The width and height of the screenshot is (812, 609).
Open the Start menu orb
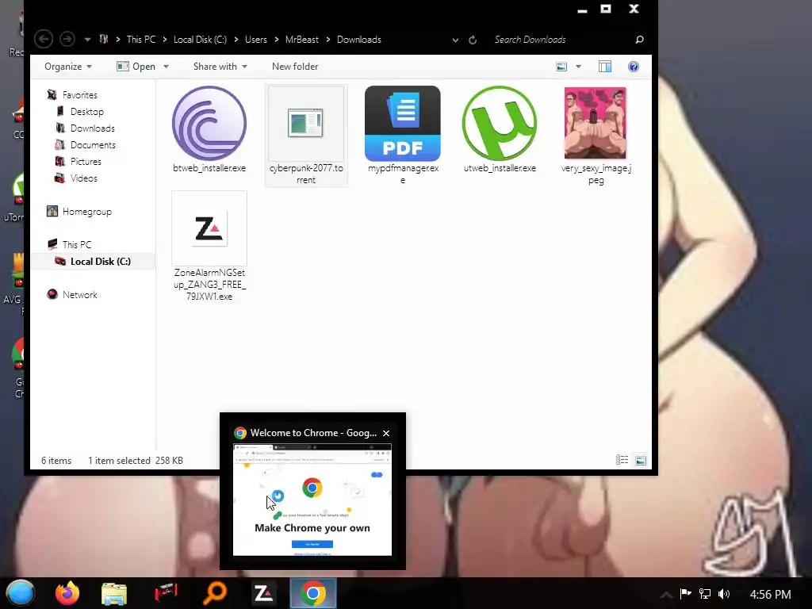(21, 593)
